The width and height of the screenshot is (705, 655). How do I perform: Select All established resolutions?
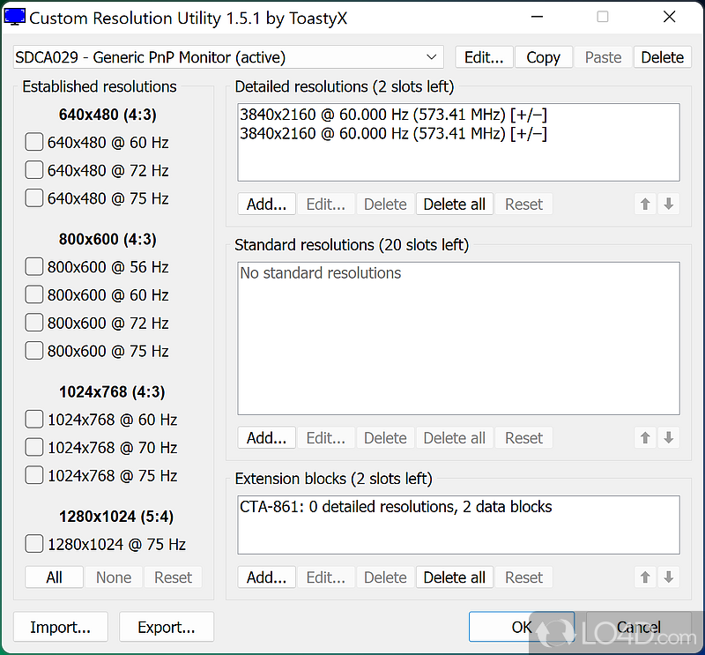tap(54, 577)
